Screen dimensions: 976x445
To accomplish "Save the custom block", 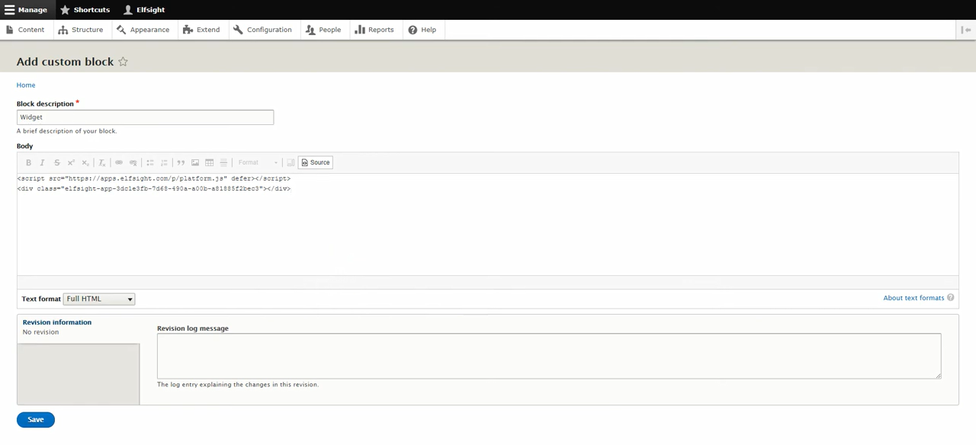I will click(36, 420).
